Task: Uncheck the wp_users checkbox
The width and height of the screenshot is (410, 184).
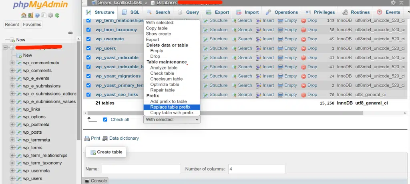Action: pos(88,48)
